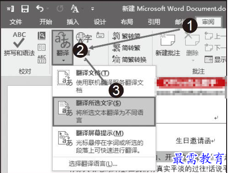Click the Word Count ABC 123 icon
The width and height of the screenshot is (228, 173).
[x=42, y=59]
